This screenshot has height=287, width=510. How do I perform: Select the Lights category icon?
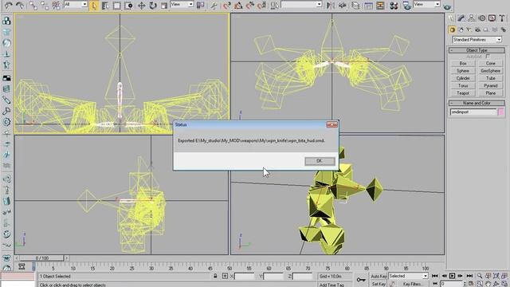tap(469, 30)
